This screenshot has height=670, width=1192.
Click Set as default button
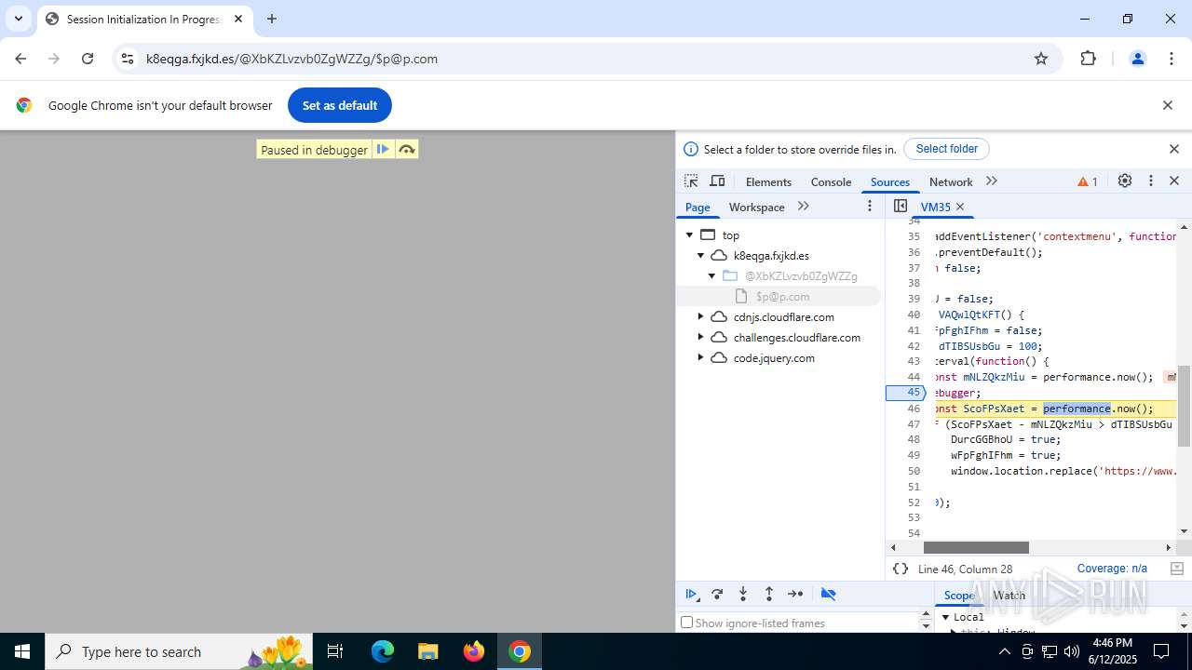click(x=340, y=105)
